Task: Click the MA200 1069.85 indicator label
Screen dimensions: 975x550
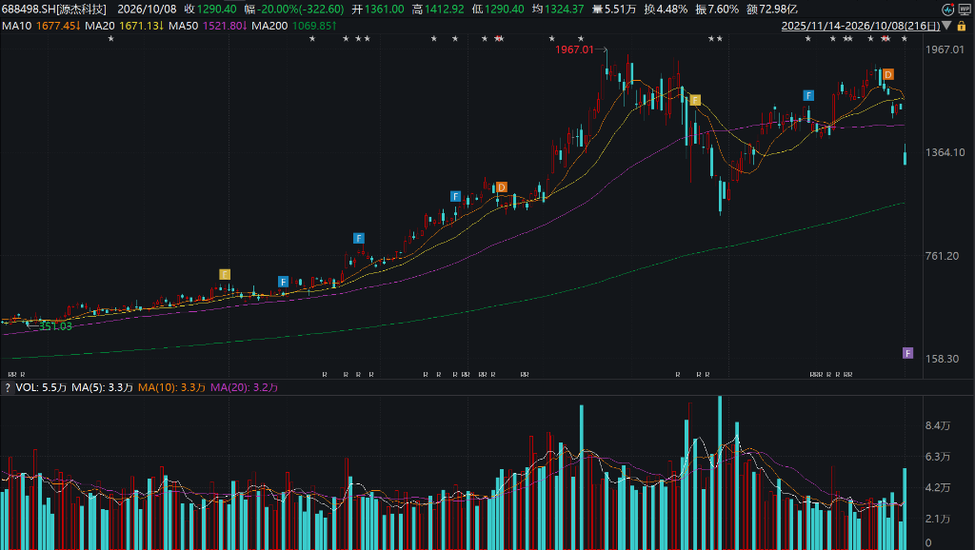Action: pyautogui.click(x=294, y=26)
